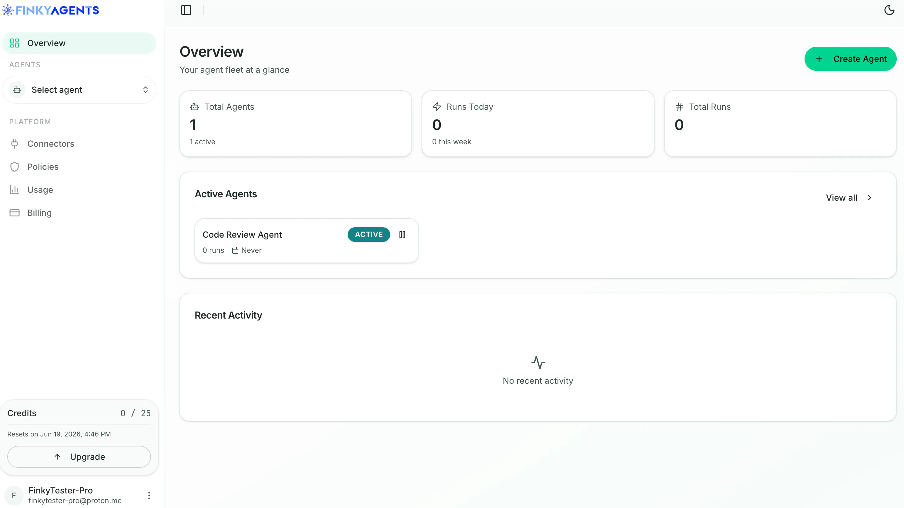
Task: Click the Never last-run text
Action: [251, 250]
